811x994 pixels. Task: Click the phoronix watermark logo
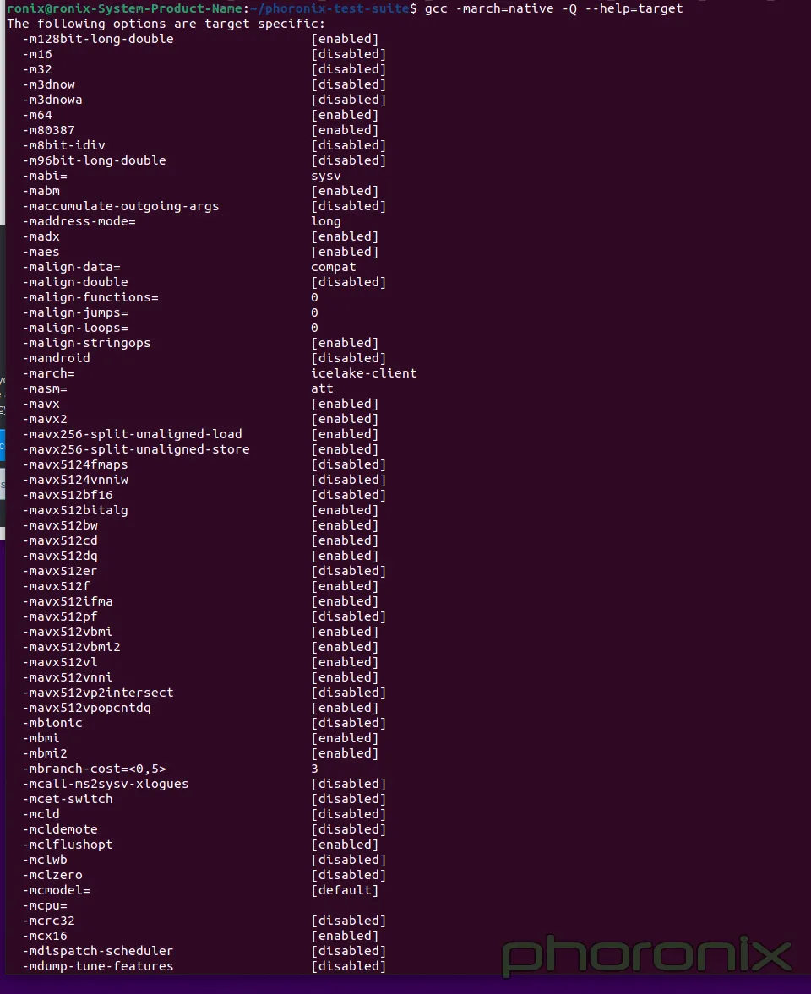click(x=646, y=956)
